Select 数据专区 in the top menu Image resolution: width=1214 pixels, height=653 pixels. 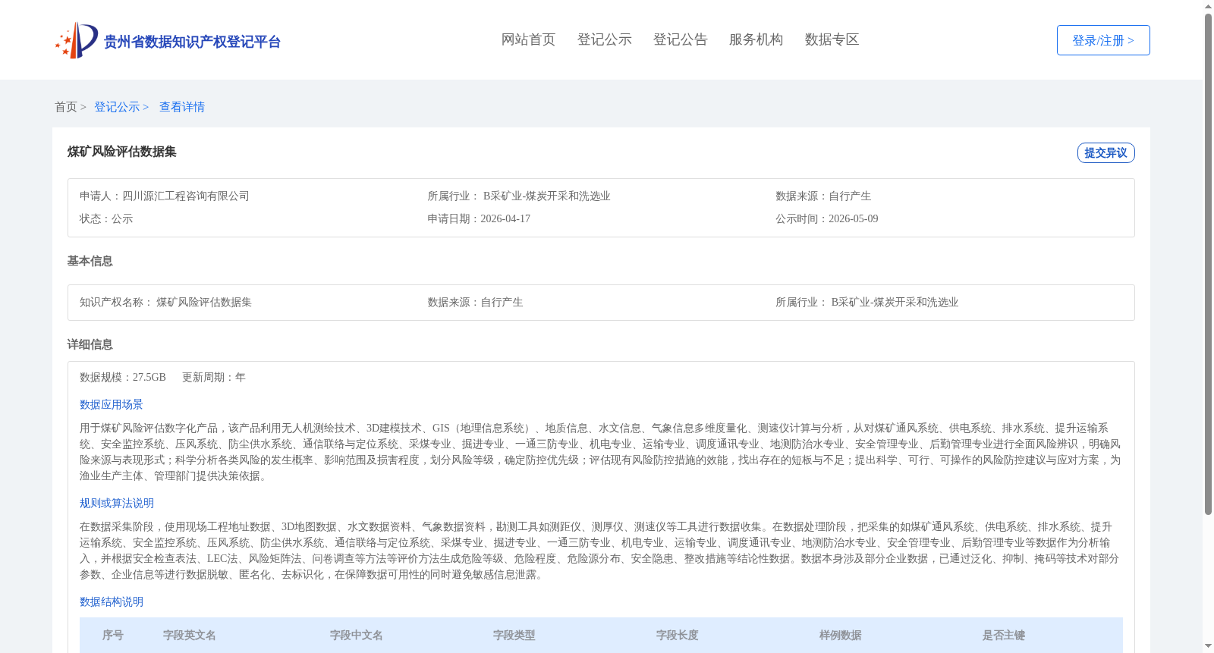click(x=832, y=39)
